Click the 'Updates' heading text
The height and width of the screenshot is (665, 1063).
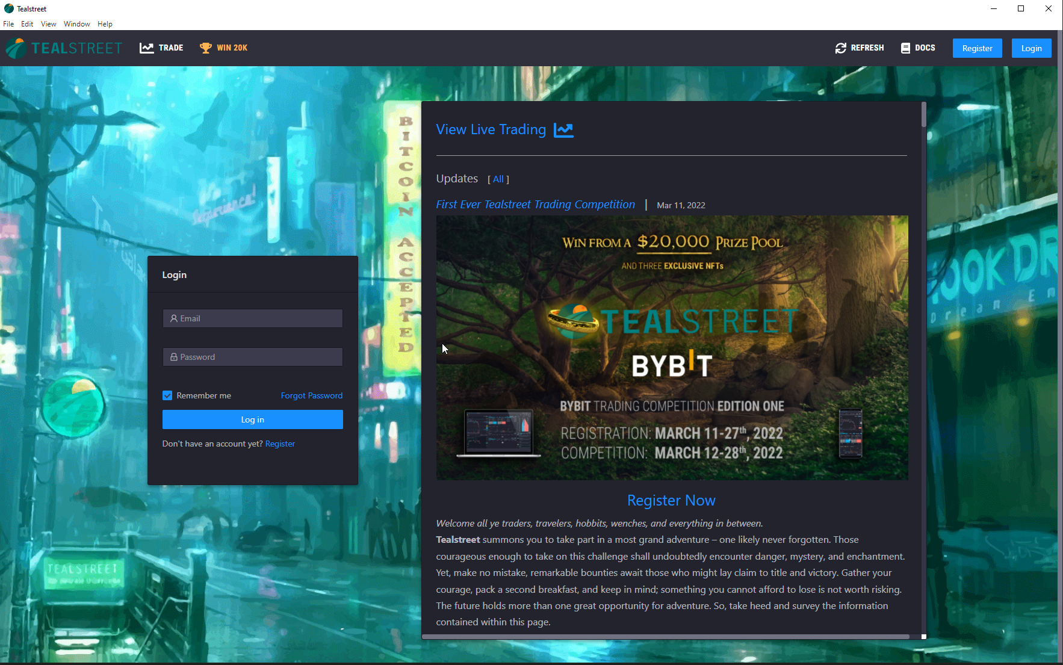point(457,179)
